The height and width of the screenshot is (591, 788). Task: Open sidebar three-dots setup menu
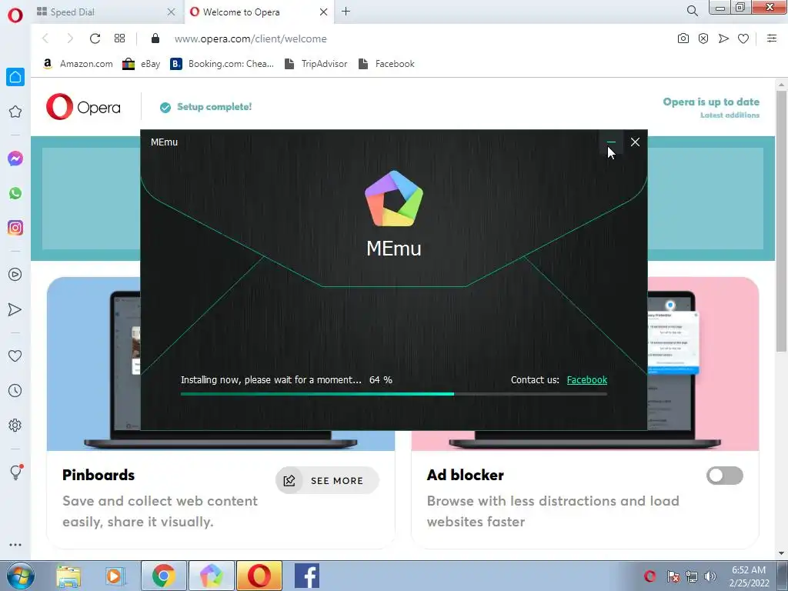click(15, 545)
